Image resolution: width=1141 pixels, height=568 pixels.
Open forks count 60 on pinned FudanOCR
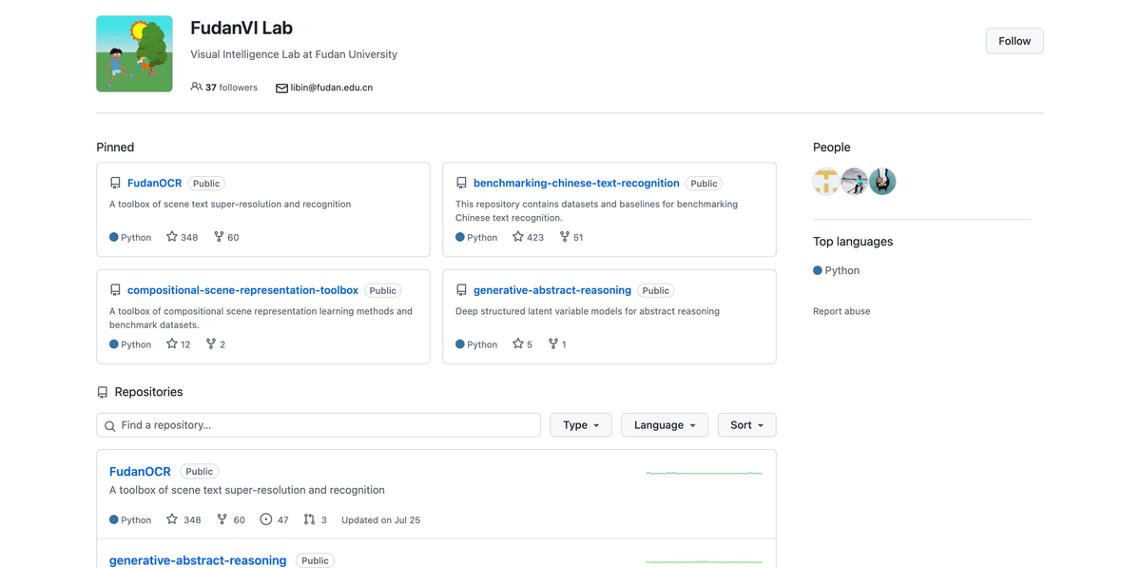point(226,237)
